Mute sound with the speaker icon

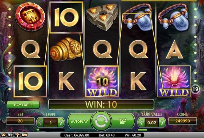[10, 135]
